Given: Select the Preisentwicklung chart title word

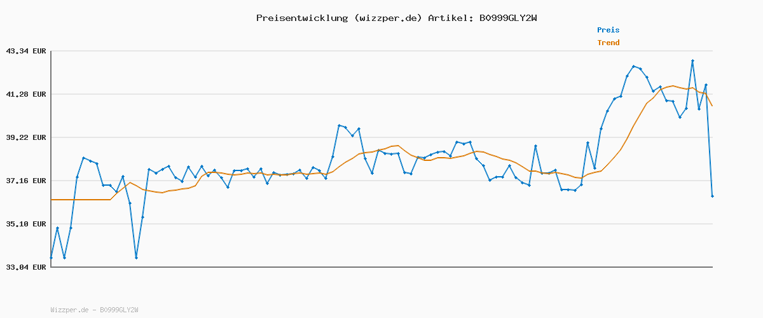Looking at the screenshot, I should (301, 18).
